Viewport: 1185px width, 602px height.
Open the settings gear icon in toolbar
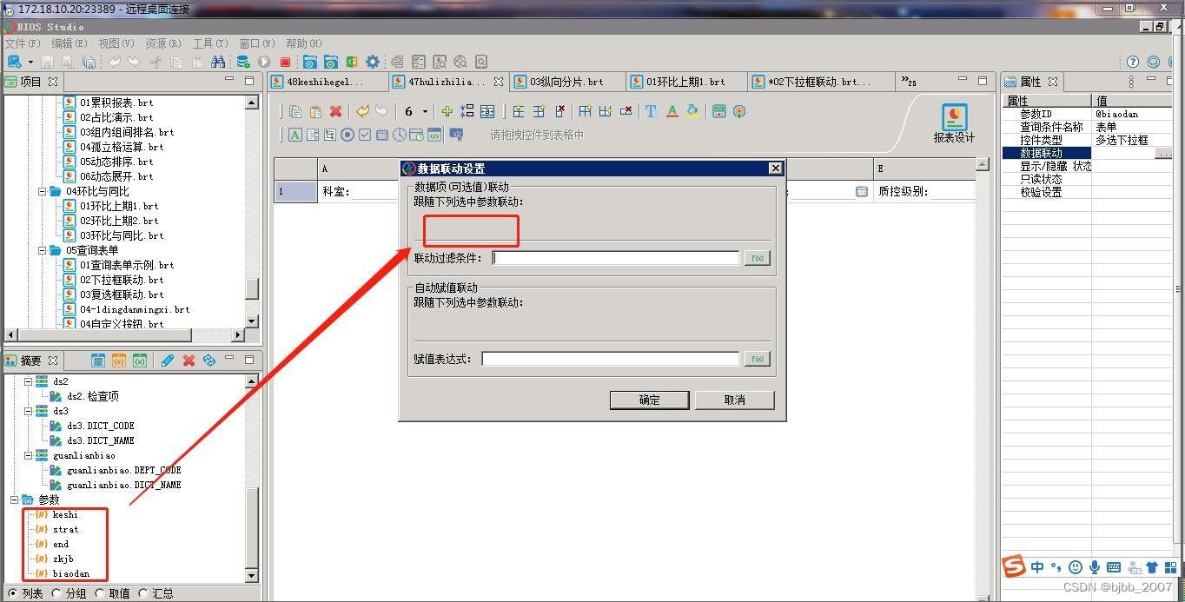373,62
